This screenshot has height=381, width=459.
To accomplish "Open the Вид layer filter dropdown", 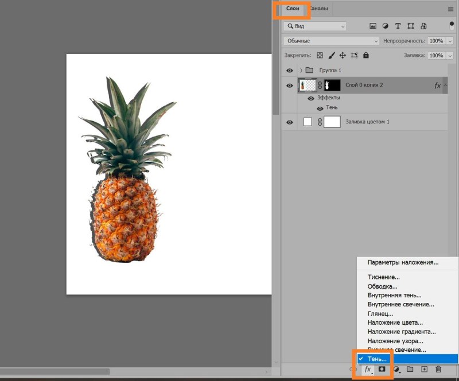I will [314, 26].
